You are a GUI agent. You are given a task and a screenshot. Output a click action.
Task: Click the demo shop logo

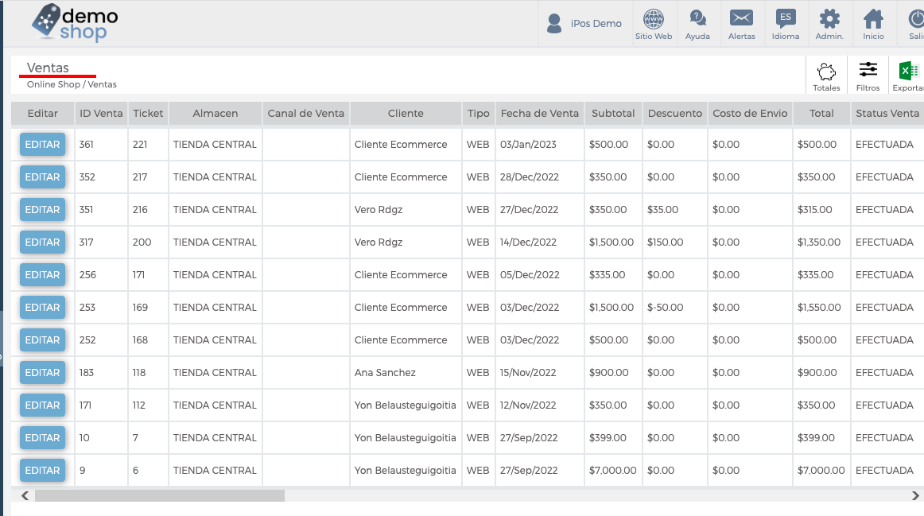tap(75, 22)
